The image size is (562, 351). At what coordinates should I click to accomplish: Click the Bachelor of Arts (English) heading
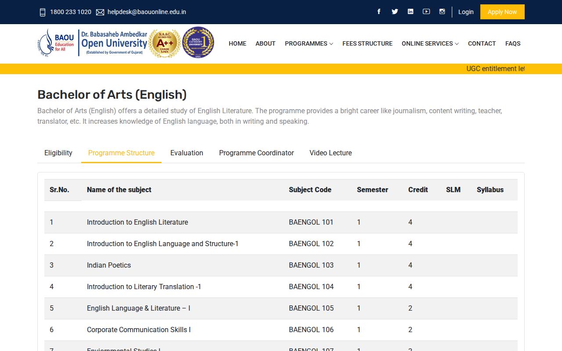pos(112,94)
